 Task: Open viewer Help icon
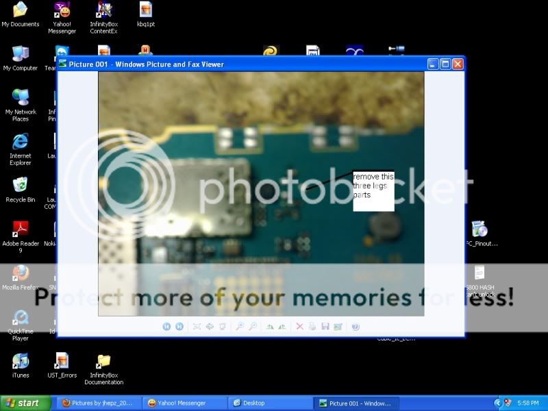355,327
